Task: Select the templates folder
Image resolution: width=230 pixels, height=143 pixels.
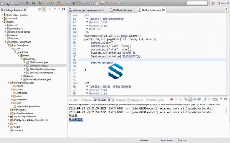Action: point(22,100)
